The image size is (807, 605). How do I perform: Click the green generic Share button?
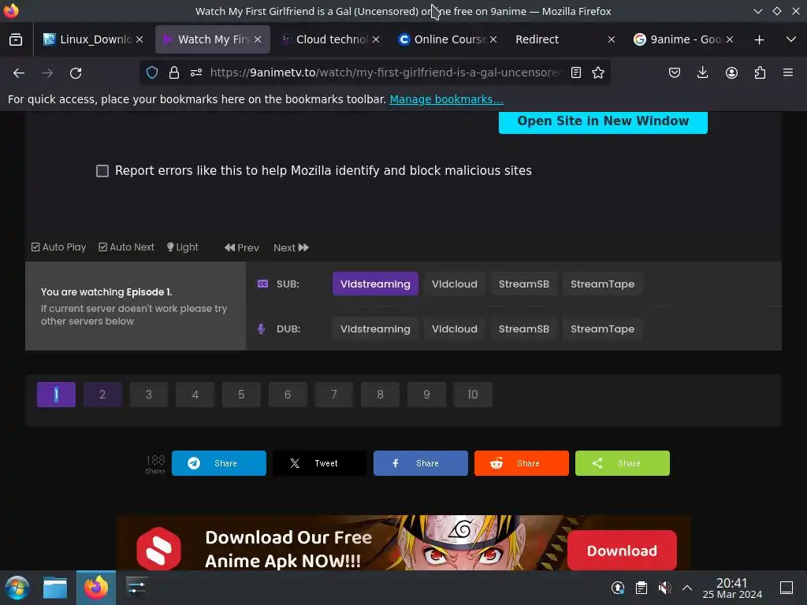(x=623, y=463)
